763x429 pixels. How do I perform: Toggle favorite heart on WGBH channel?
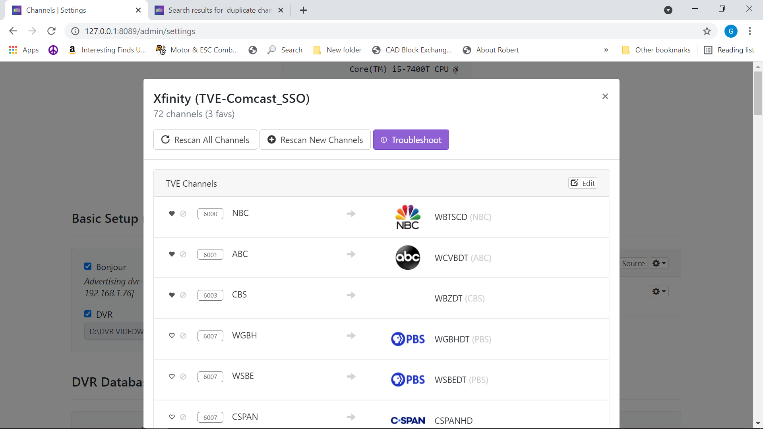tap(172, 336)
